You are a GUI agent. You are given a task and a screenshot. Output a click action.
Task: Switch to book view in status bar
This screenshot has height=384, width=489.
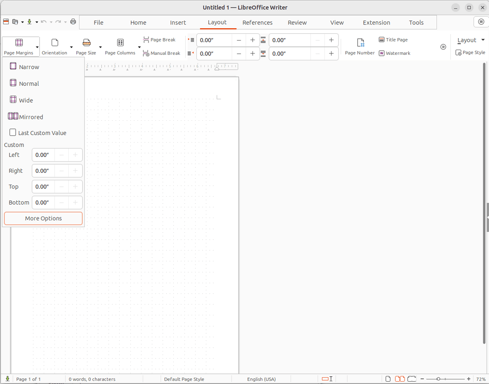point(412,378)
